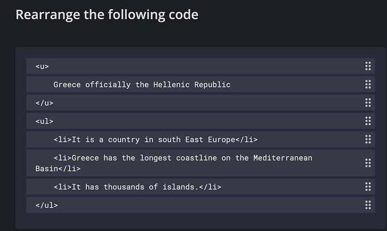The width and height of the screenshot is (387, 231).
Task: Select the '<ul>' opening tag line
Action: click(201, 121)
